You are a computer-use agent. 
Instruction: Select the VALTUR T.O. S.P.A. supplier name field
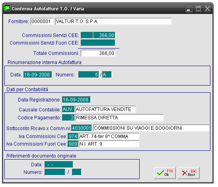(x=113, y=21)
